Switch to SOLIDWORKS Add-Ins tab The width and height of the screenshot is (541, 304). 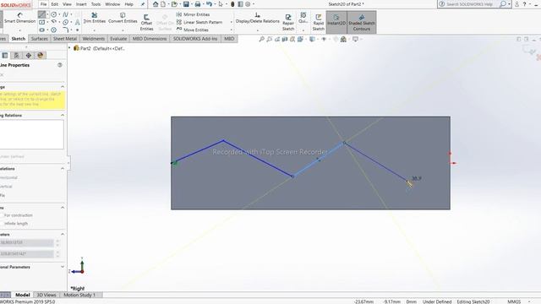pos(195,39)
